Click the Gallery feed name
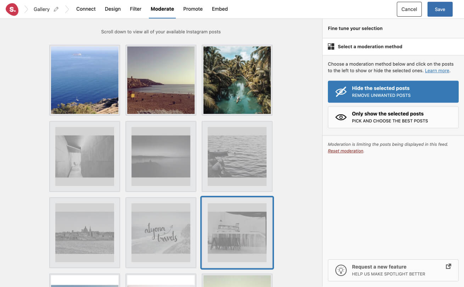 pyautogui.click(x=41, y=9)
